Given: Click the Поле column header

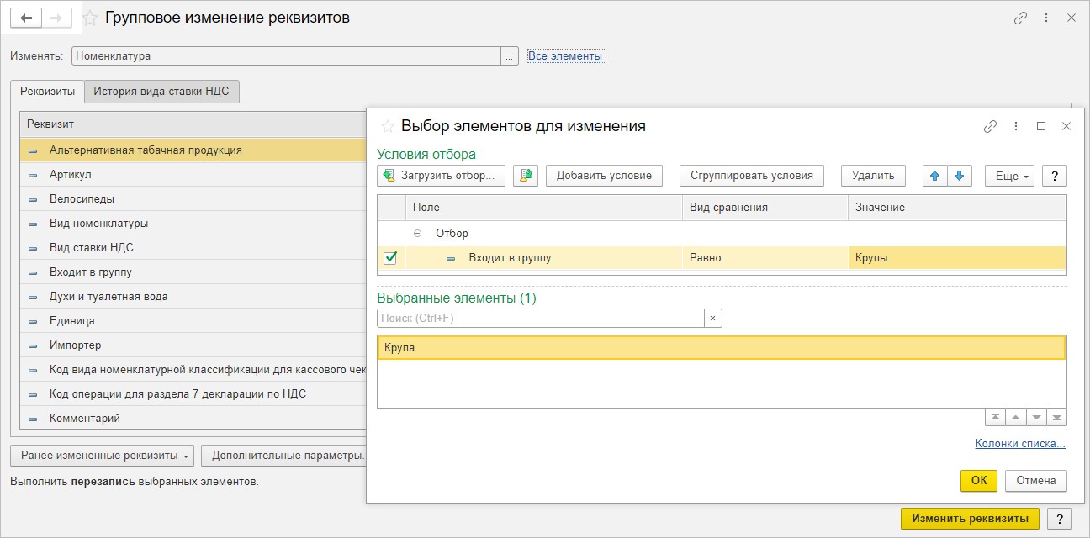Looking at the screenshot, I should pyautogui.click(x=544, y=208).
